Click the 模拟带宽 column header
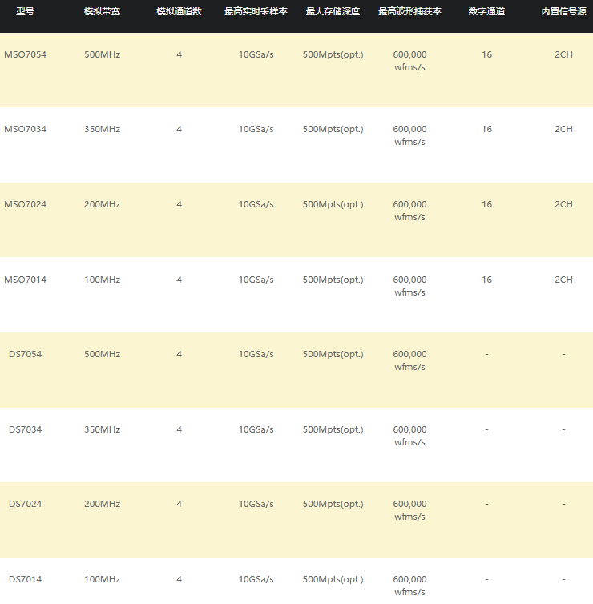593x604 pixels. tap(102, 11)
